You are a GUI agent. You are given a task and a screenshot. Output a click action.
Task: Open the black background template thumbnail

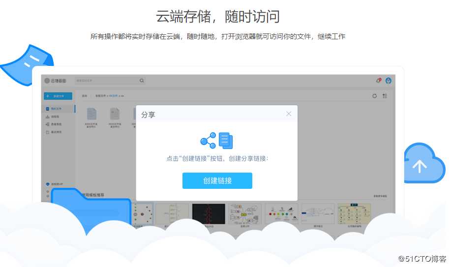[209, 214]
